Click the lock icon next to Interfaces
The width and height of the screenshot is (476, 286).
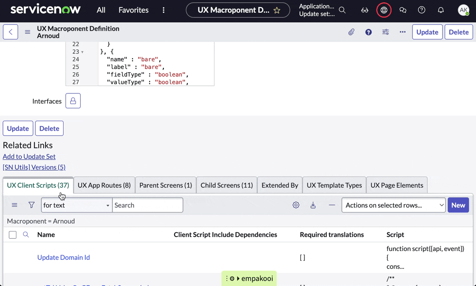pos(73,100)
